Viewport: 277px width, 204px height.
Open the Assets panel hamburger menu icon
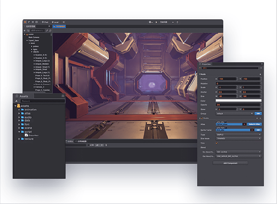[x=63, y=96]
